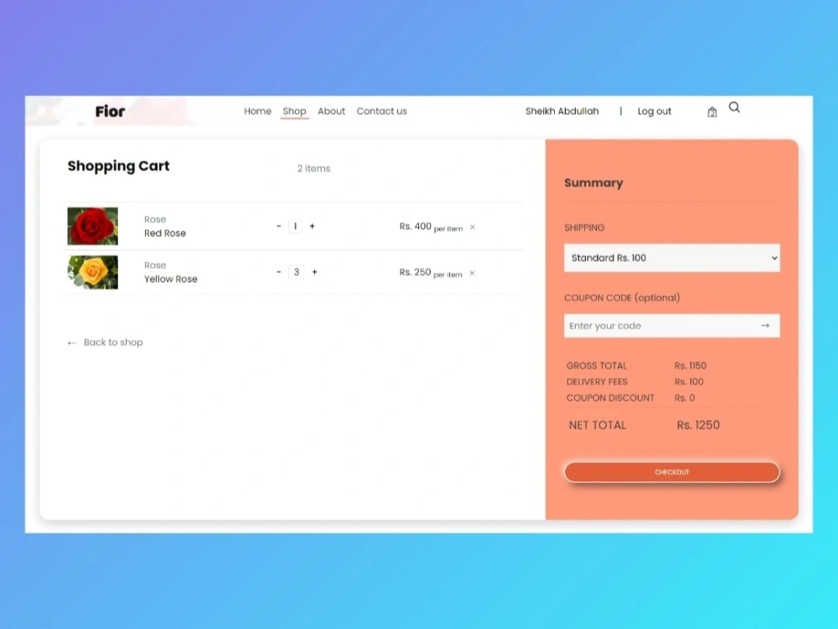
Task: Increase Yellow Rose quantity with plus
Action: click(x=314, y=272)
